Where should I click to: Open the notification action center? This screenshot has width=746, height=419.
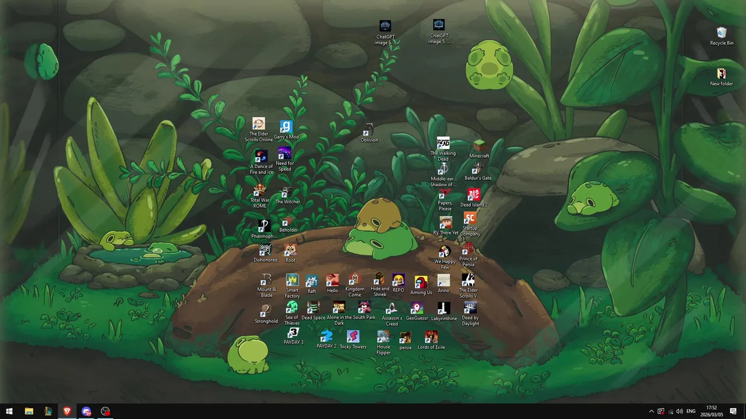point(733,411)
